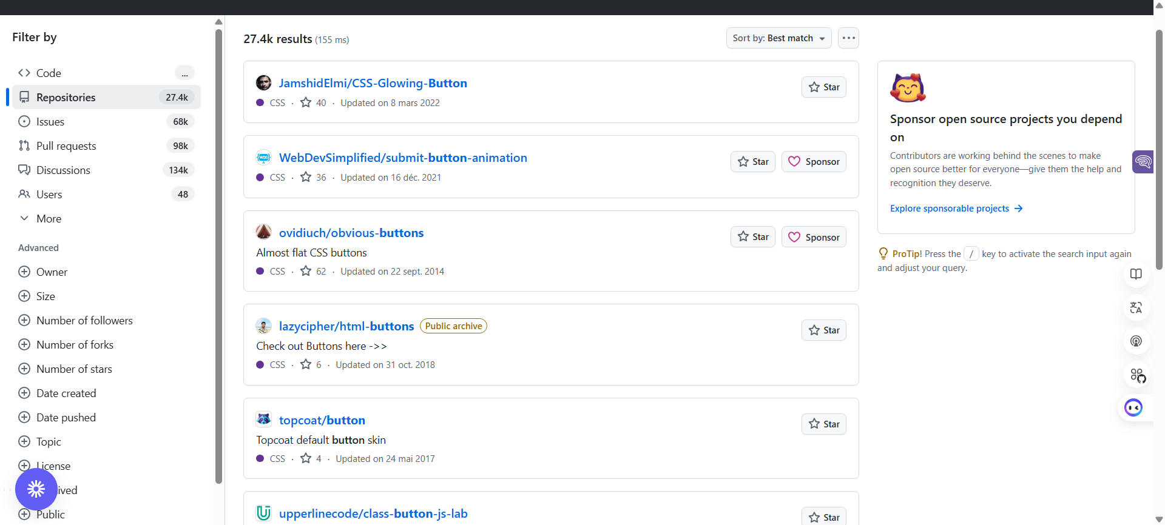The width and height of the screenshot is (1165, 525).
Task: Star the topcoat/button repository
Action: 823,424
